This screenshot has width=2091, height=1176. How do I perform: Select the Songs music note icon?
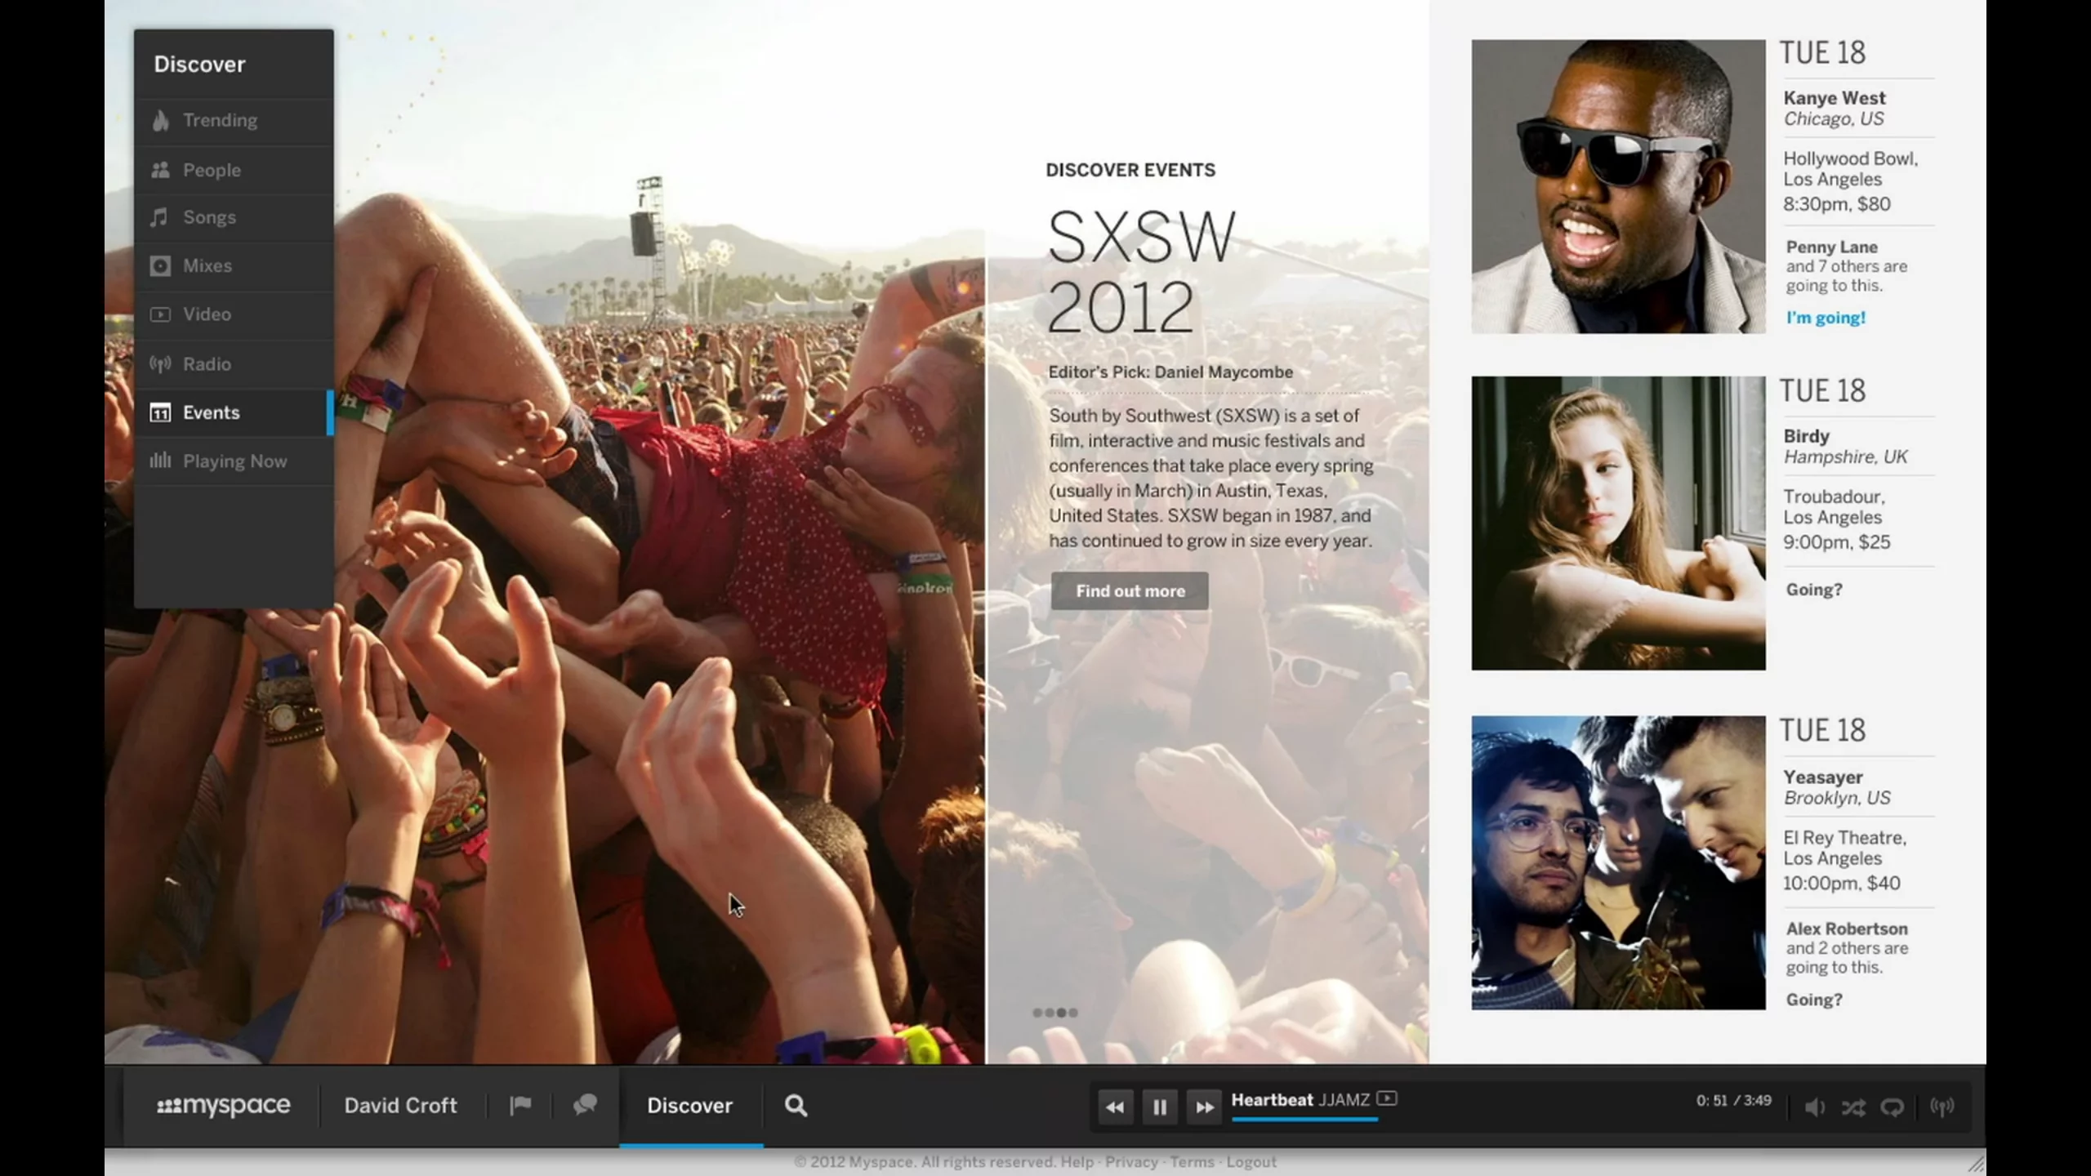tap(160, 216)
